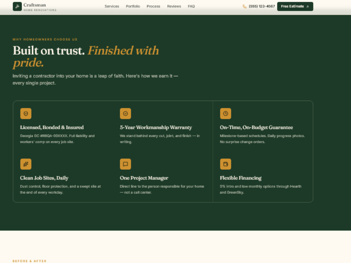The image size is (351, 263).
Task: Click the wallet icon above Flexible Financing
Action: point(225,164)
